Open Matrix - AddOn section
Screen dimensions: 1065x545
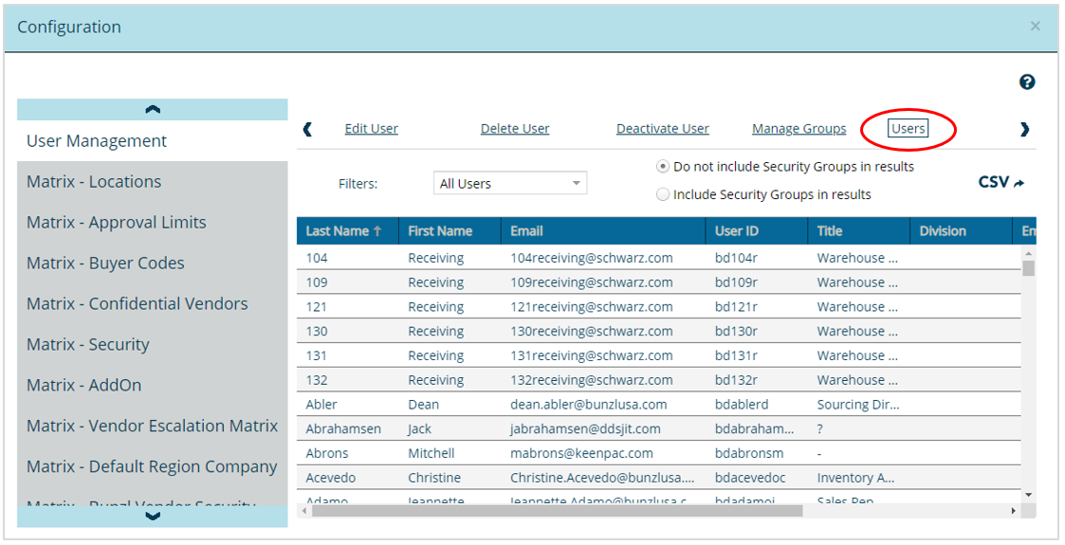pos(152,386)
